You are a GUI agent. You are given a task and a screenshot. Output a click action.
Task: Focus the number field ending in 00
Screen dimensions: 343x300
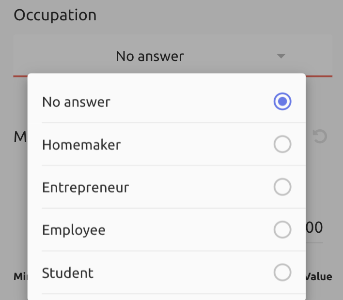(314, 228)
